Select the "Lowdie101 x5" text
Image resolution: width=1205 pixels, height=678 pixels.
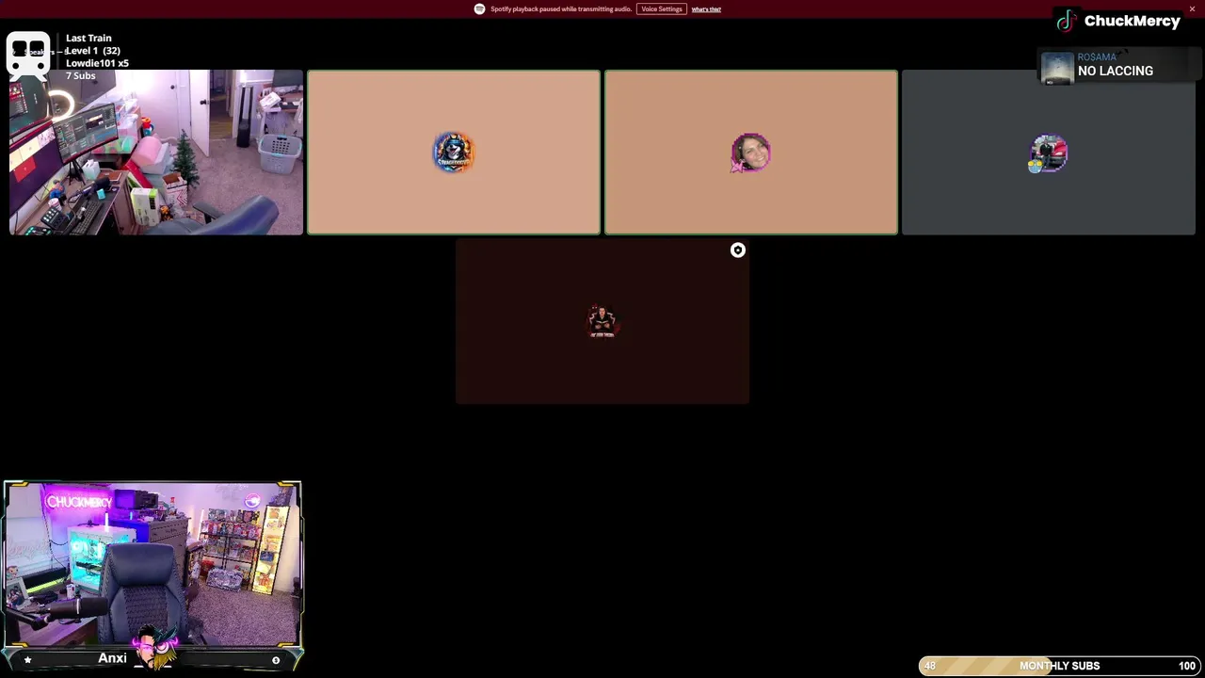tap(97, 63)
